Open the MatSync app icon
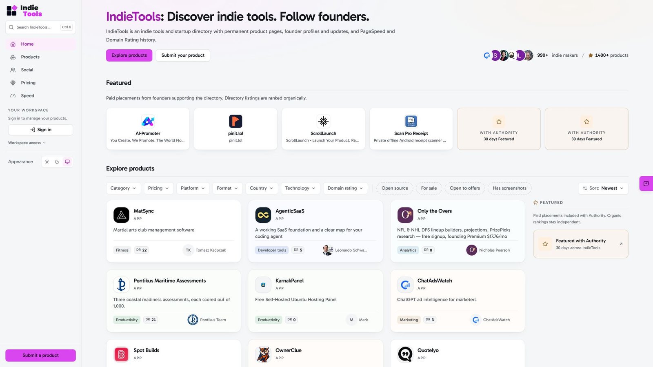Viewport: 653px width, 367px height. click(x=121, y=215)
